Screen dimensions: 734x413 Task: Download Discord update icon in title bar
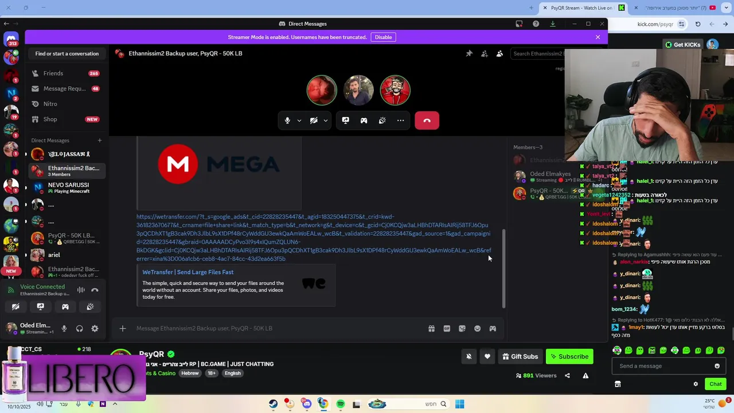(552, 24)
